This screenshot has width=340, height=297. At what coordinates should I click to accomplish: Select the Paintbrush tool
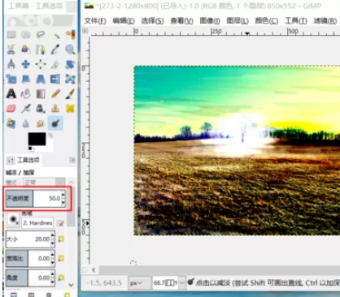[x=70, y=94]
